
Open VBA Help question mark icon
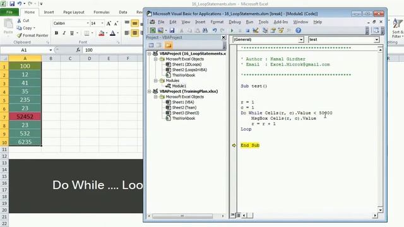[x=299, y=30]
